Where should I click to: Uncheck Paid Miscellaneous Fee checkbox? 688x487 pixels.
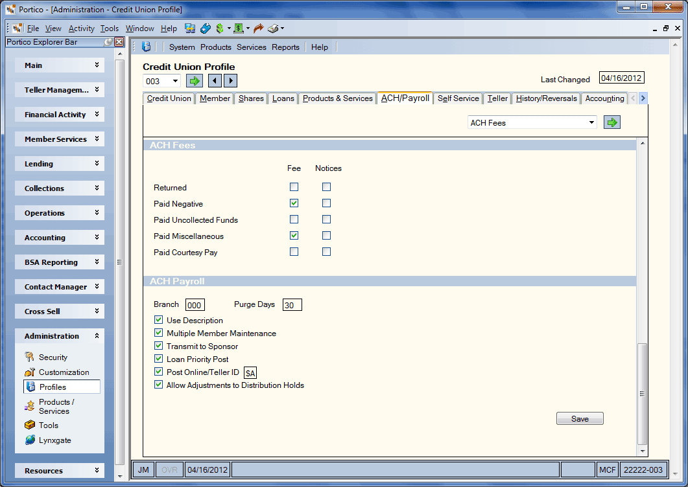tap(294, 236)
